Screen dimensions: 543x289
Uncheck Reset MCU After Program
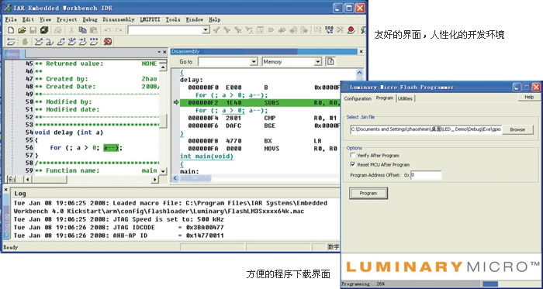[x=353, y=164]
